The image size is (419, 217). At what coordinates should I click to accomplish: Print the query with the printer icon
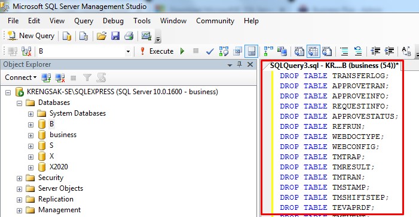point(129,36)
